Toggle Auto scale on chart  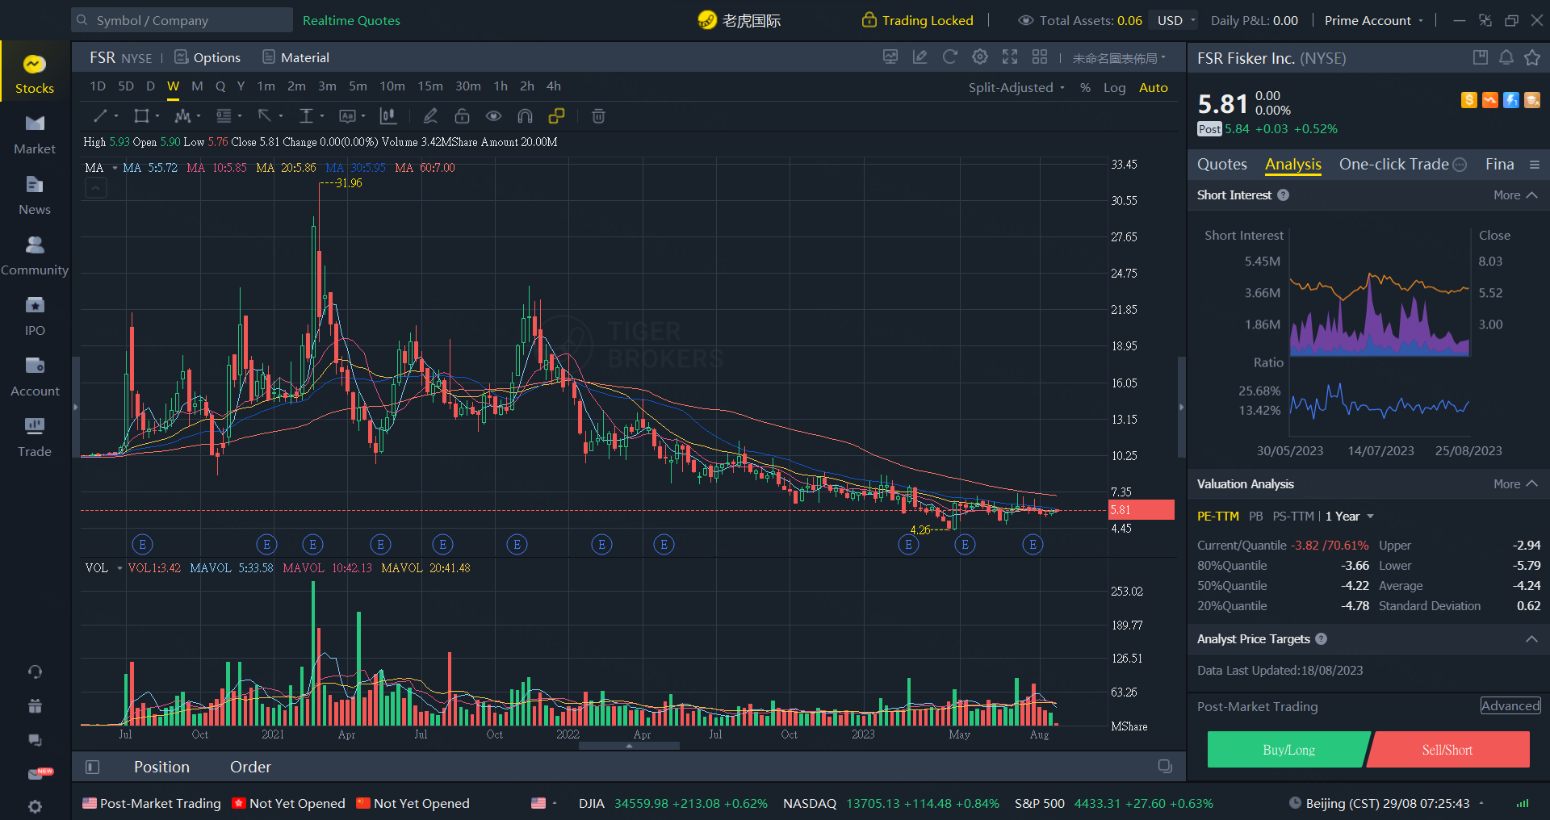coord(1153,88)
